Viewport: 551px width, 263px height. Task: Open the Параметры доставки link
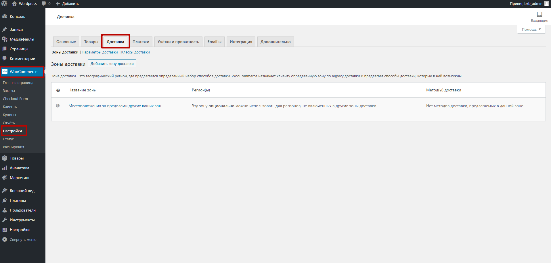point(100,52)
